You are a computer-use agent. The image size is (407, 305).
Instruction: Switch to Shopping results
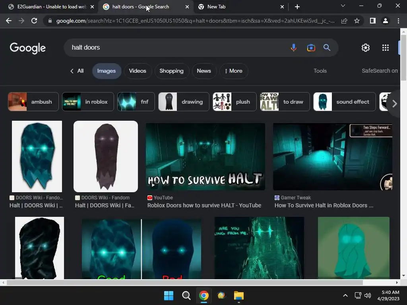pyautogui.click(x=172, y=71)
